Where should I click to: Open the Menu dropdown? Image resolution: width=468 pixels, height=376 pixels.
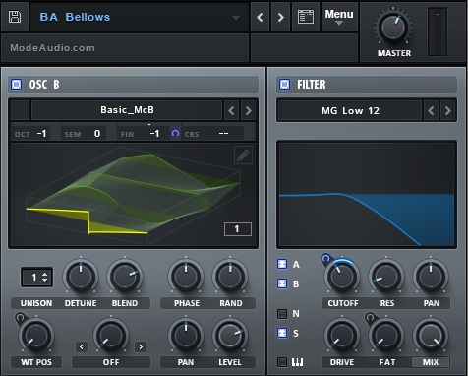click(339, 17)
